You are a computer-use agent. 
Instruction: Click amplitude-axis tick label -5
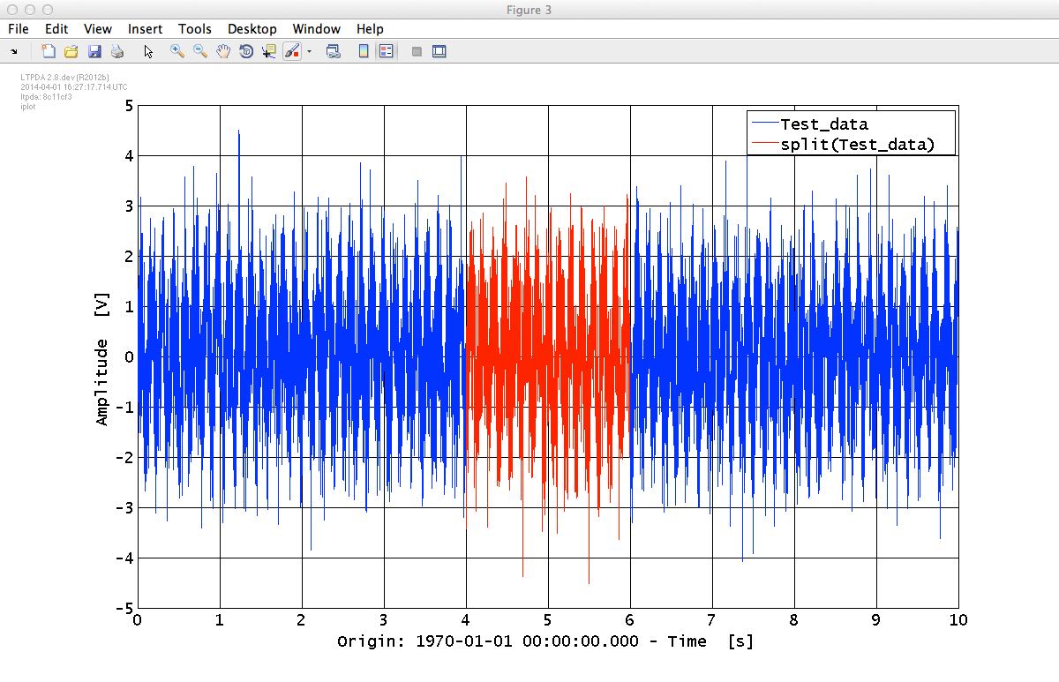coord(125,609)
